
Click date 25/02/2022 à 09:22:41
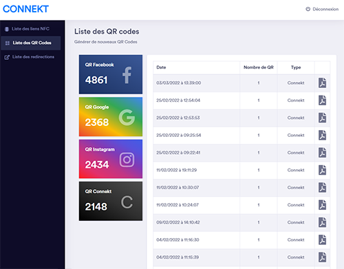click(x=178, y=153)
